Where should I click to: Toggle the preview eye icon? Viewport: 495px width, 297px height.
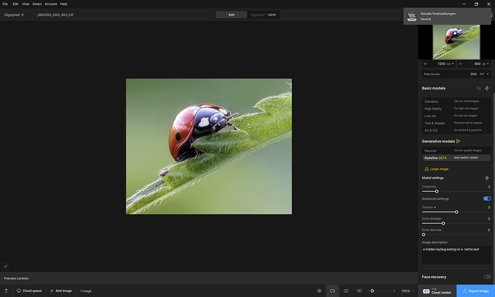pyautogui.click(x=319, y=291)
